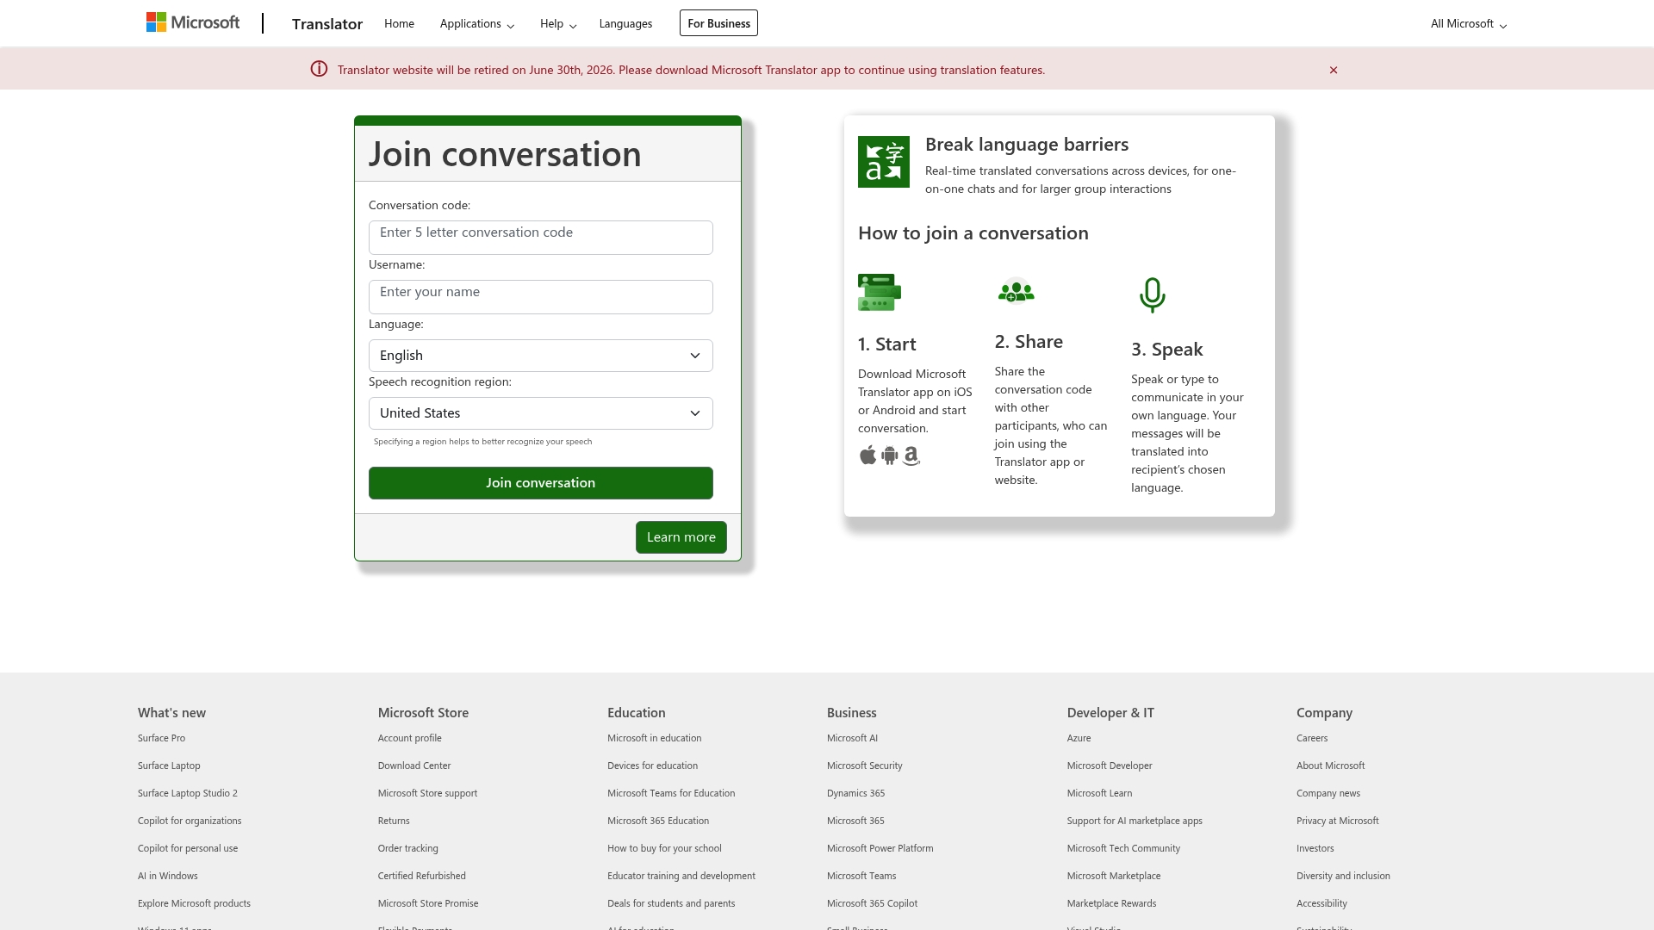Click the red info icon in the retirement banner

click(319, 69)
